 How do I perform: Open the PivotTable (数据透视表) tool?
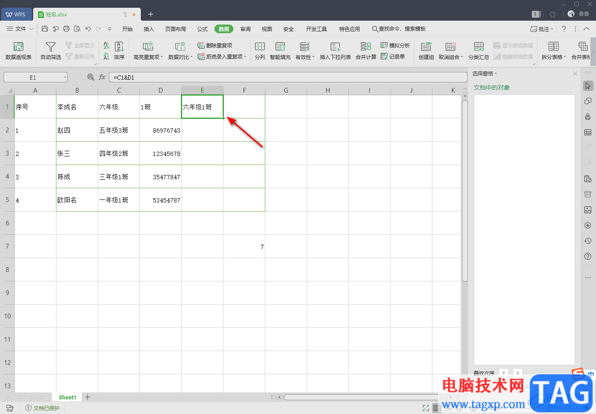[x=18, y=50]
